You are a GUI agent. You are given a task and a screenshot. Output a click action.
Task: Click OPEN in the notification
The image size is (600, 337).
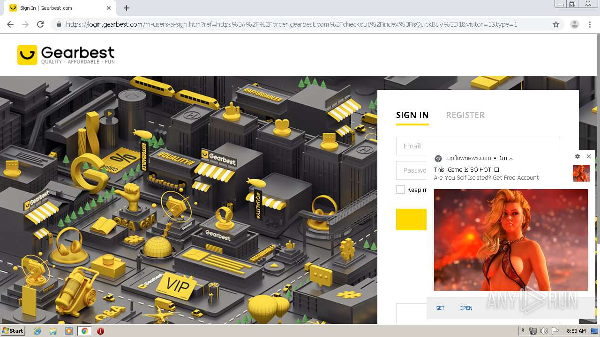coord(466,308)
